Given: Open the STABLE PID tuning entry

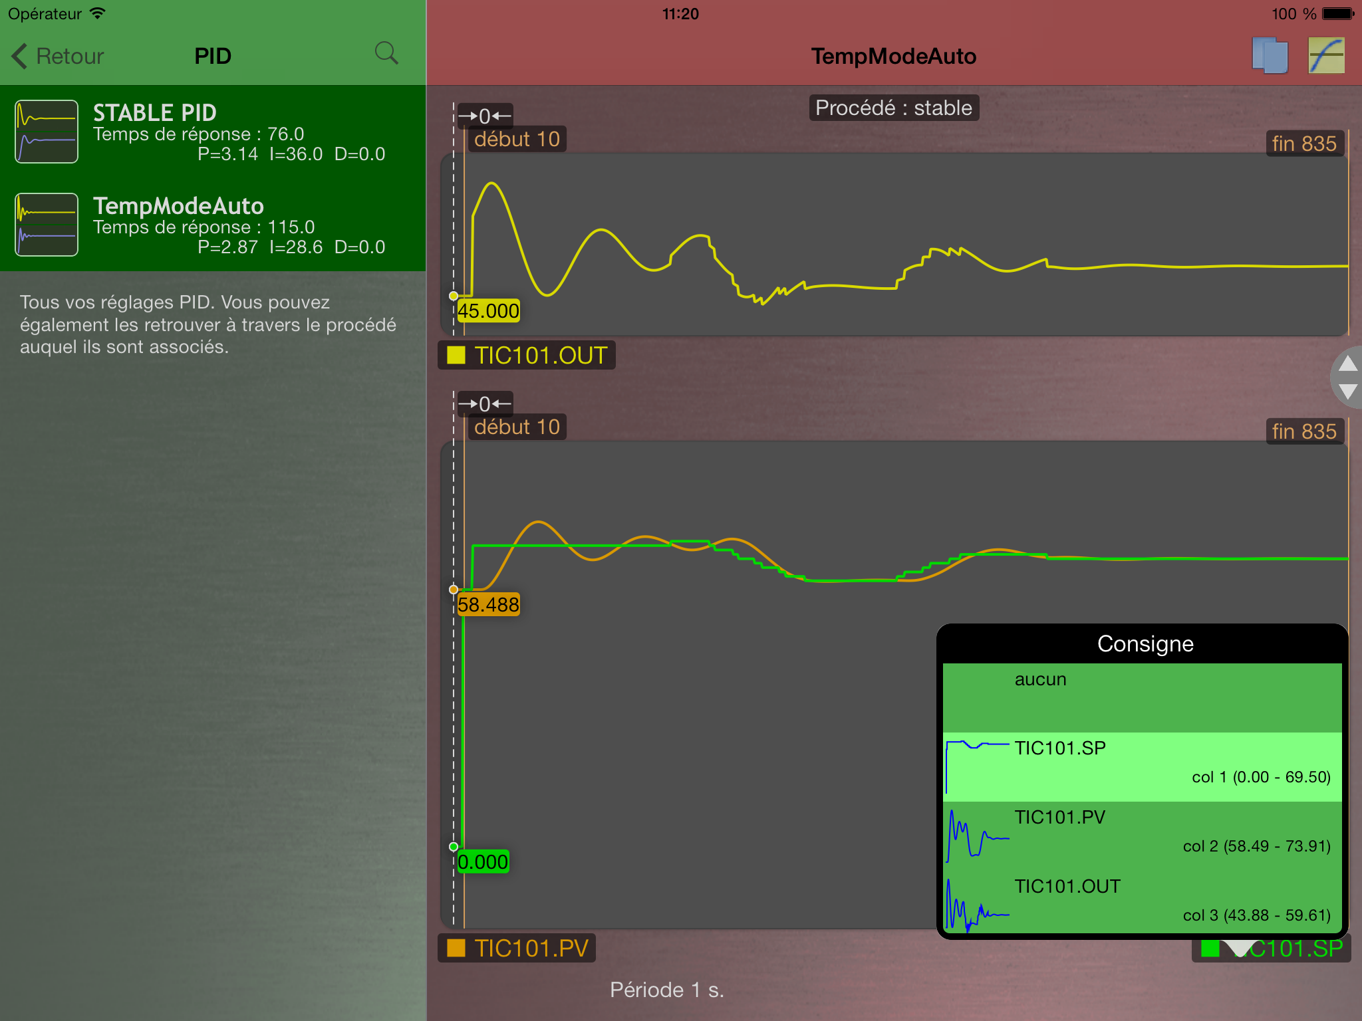Looking at the screenshot, I should 213,132.
